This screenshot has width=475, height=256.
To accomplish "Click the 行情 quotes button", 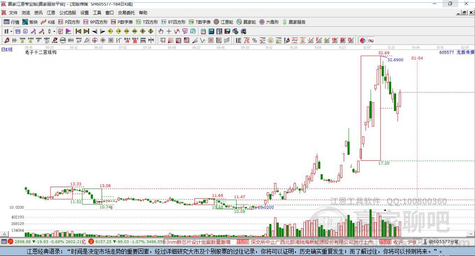I will (12, 22).
